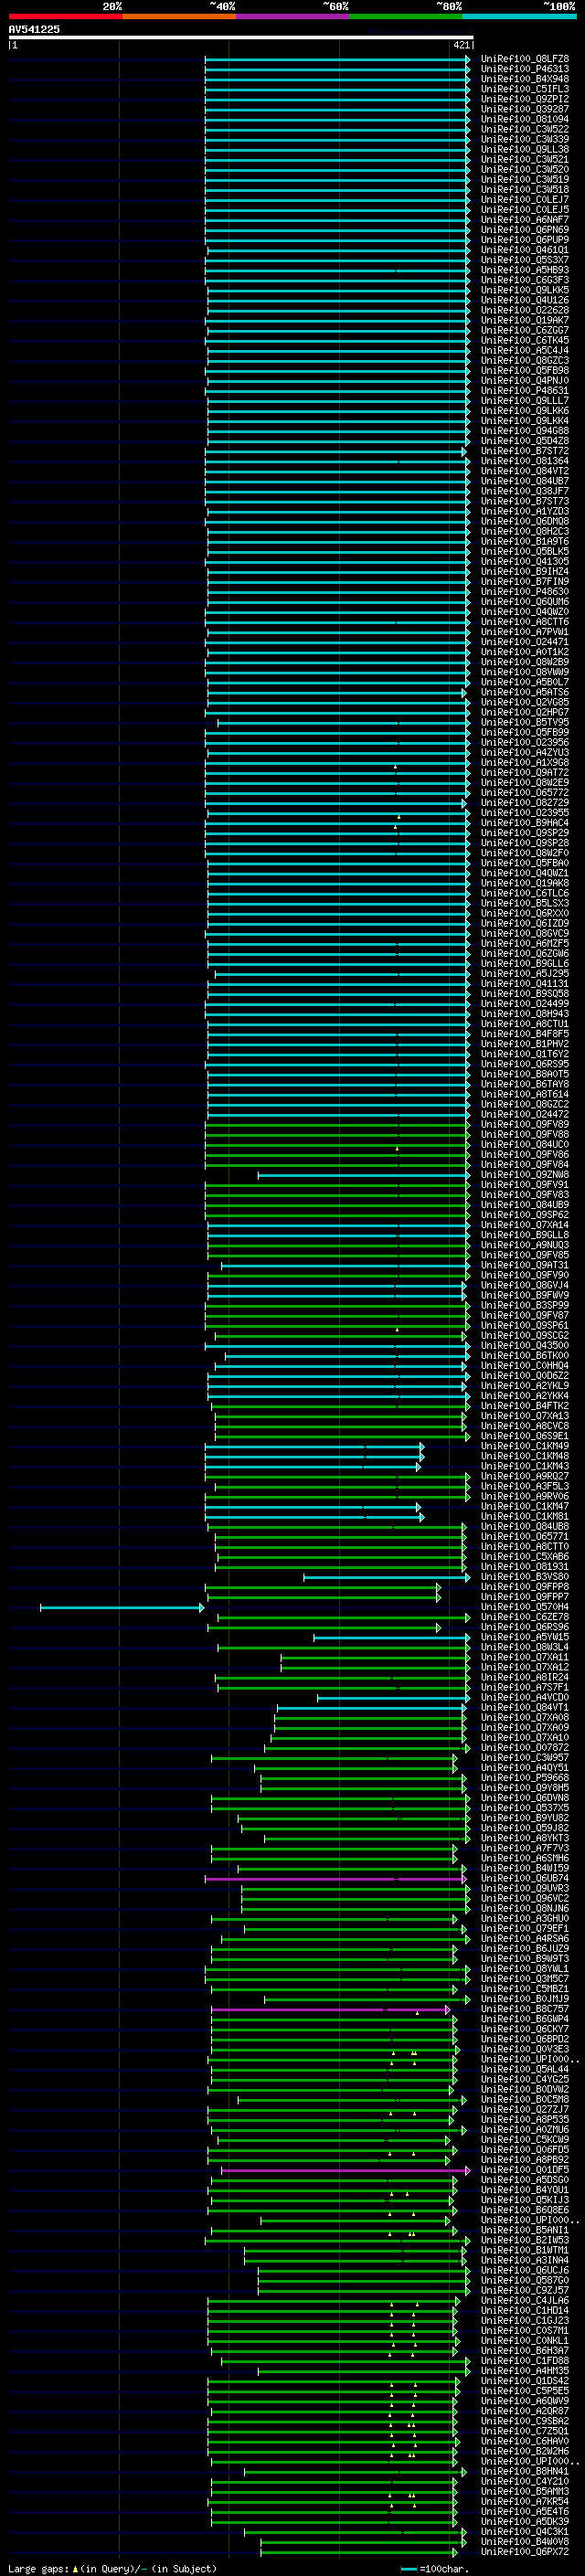
Task: Select the label UniRef100_Q43500
Action: tap(525, 1346)
